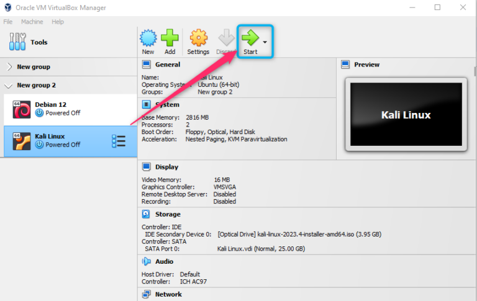
Task: Click the Add machine green plus icon
Action: 170,38
